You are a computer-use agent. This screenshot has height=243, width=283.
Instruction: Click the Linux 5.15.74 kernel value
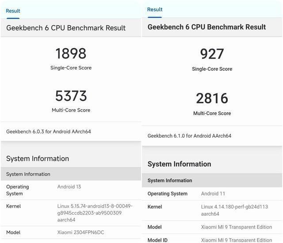(95, 213)
